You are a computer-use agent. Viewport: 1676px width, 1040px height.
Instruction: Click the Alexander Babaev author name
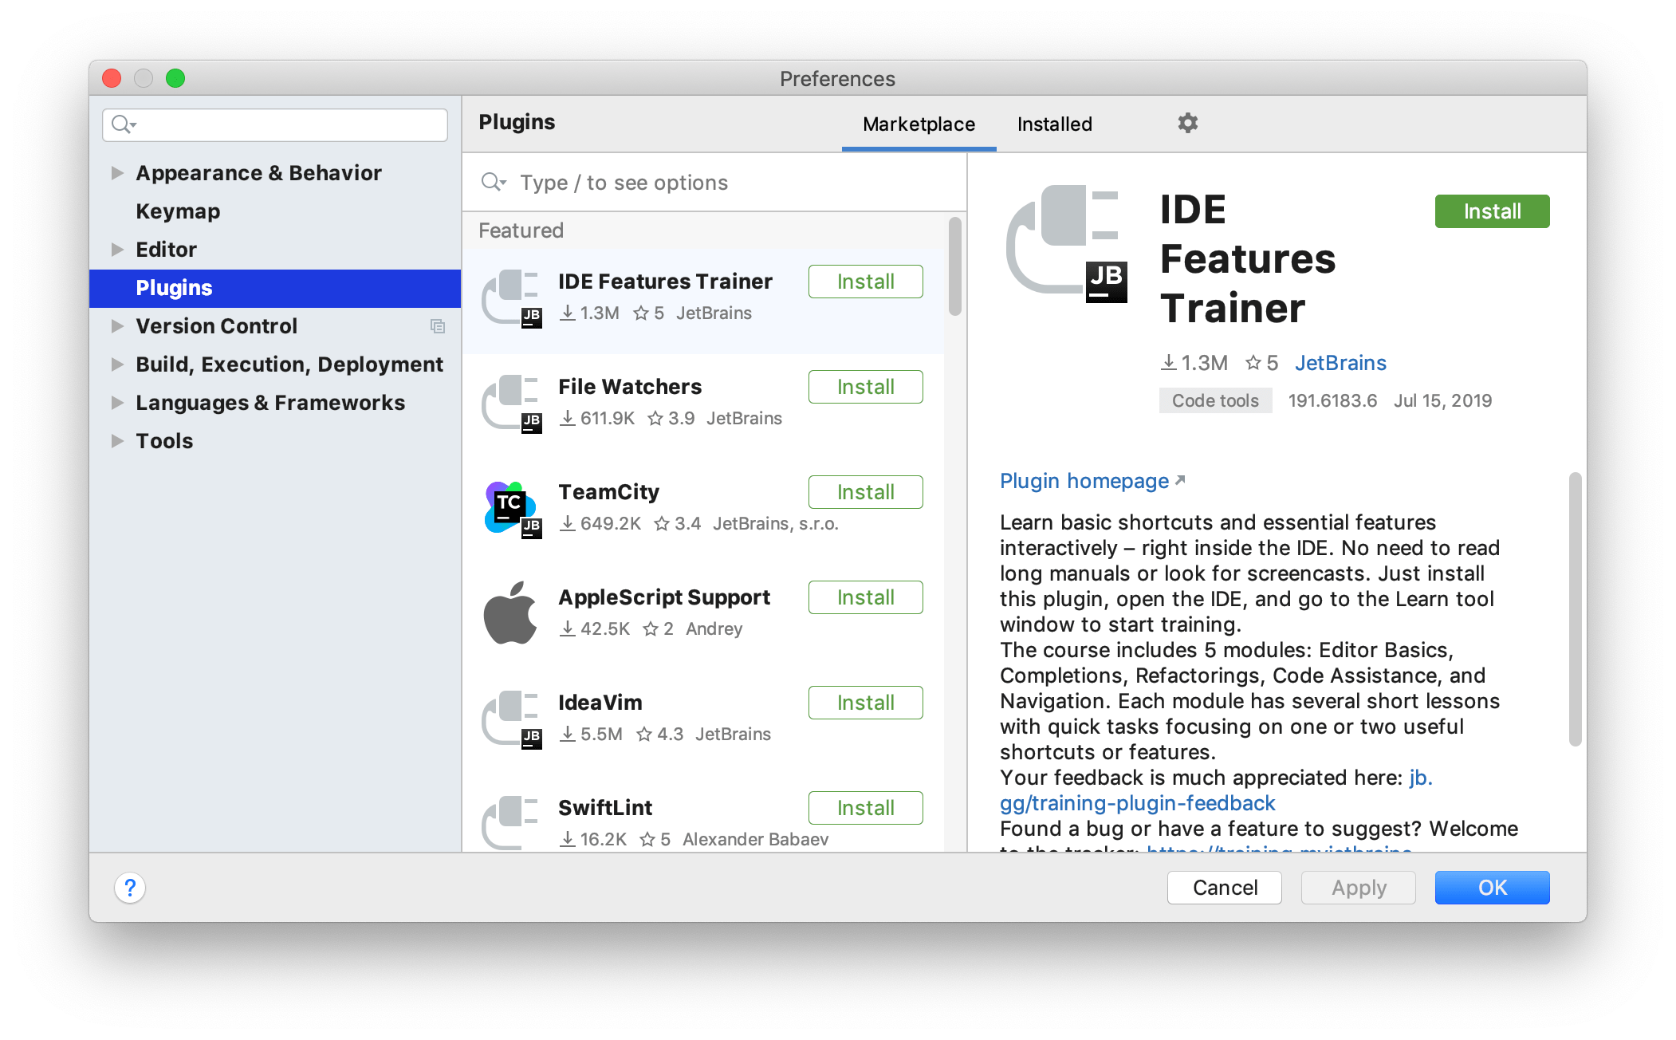tap(755, 839)
